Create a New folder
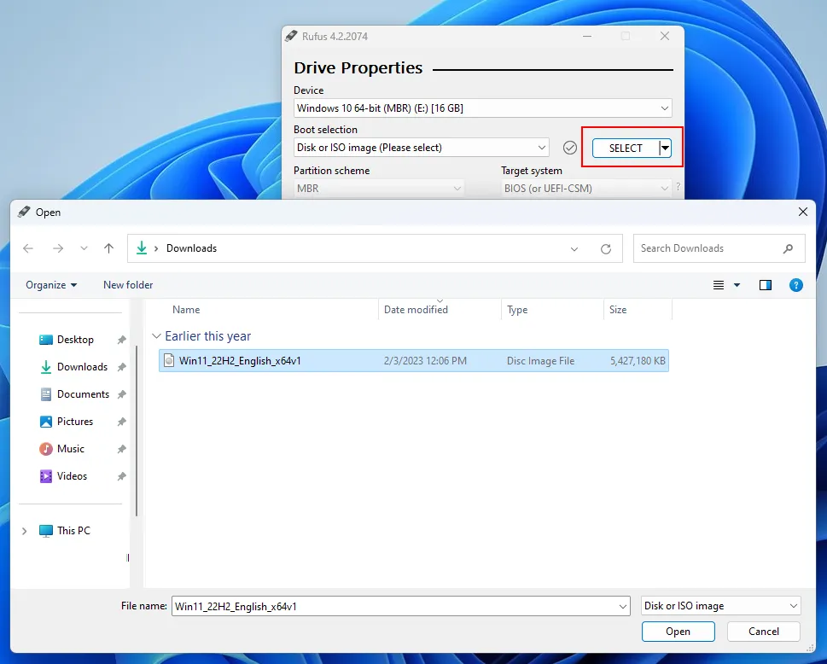This screenshot has width=827, height=664. (128, 285)
